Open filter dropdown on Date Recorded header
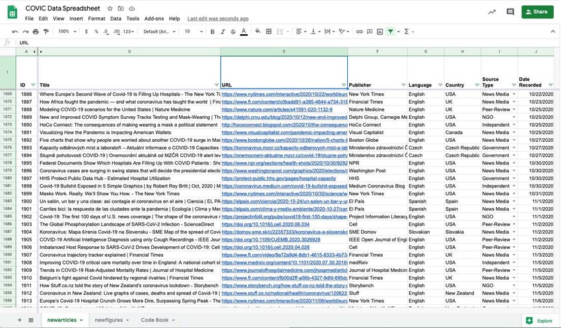 pos(550,85)
